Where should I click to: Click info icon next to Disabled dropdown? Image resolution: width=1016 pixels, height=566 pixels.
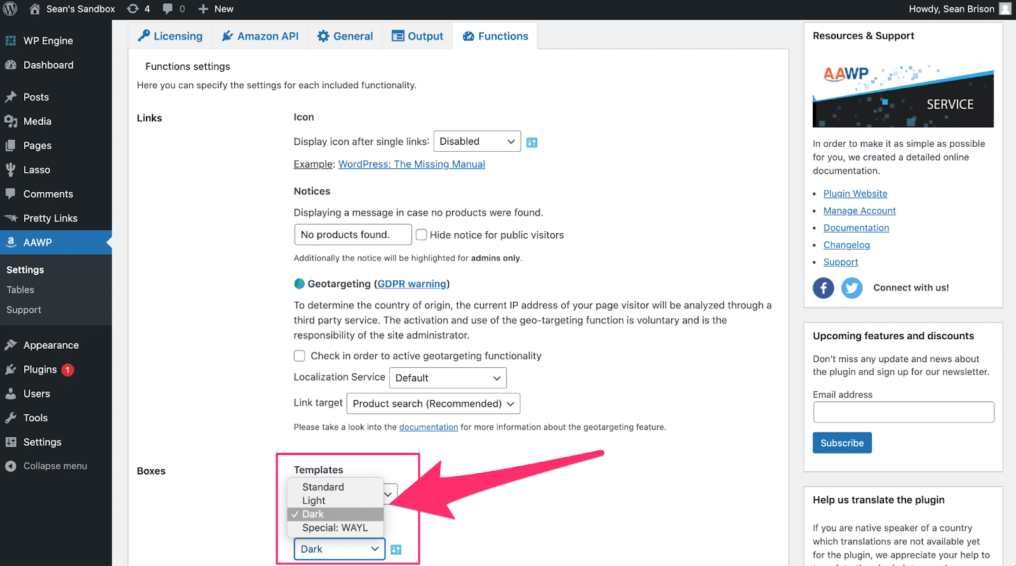coord(532,142)
